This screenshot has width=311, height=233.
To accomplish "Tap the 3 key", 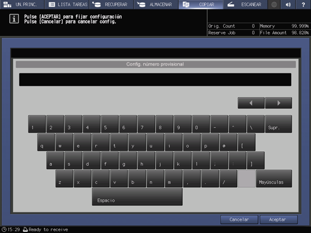I will click(x=73, y=124).
